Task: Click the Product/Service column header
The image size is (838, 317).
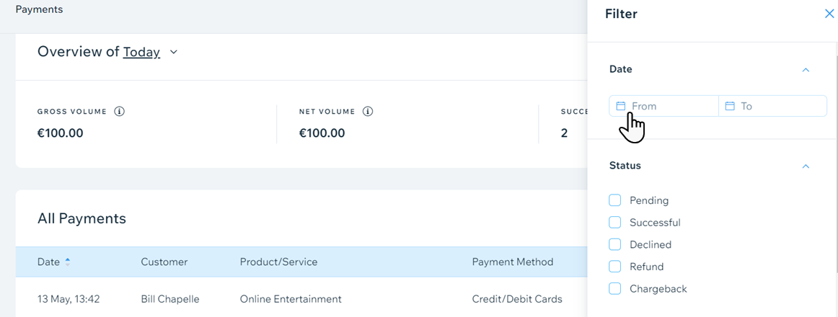Action: pyautogui.click(x=278, y=262)
